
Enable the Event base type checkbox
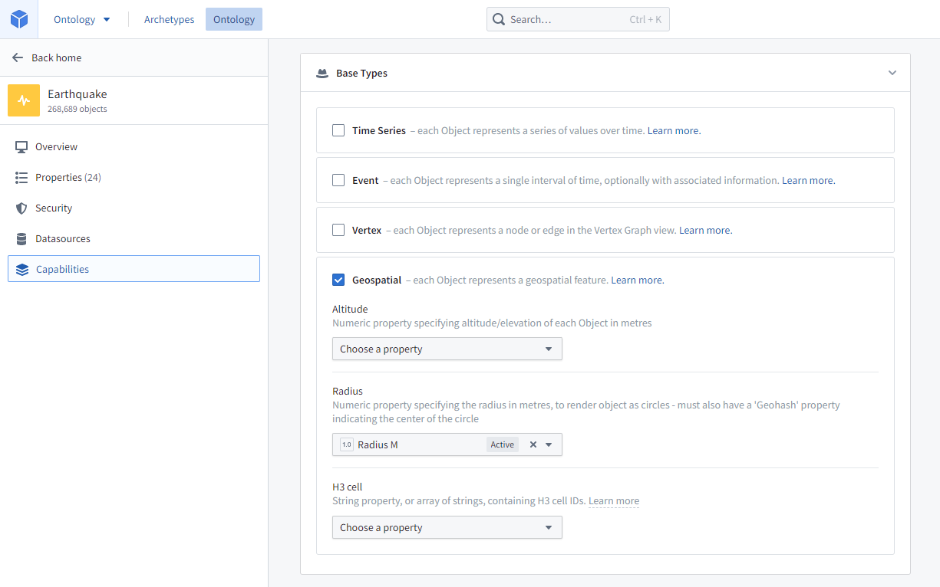(338, 180)
